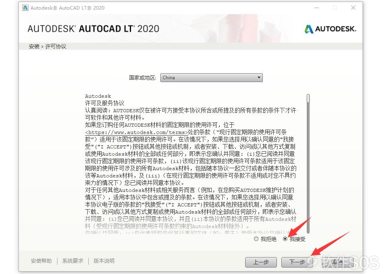Select the 我拒绝 radio button
385x274 pixels.
256,239
